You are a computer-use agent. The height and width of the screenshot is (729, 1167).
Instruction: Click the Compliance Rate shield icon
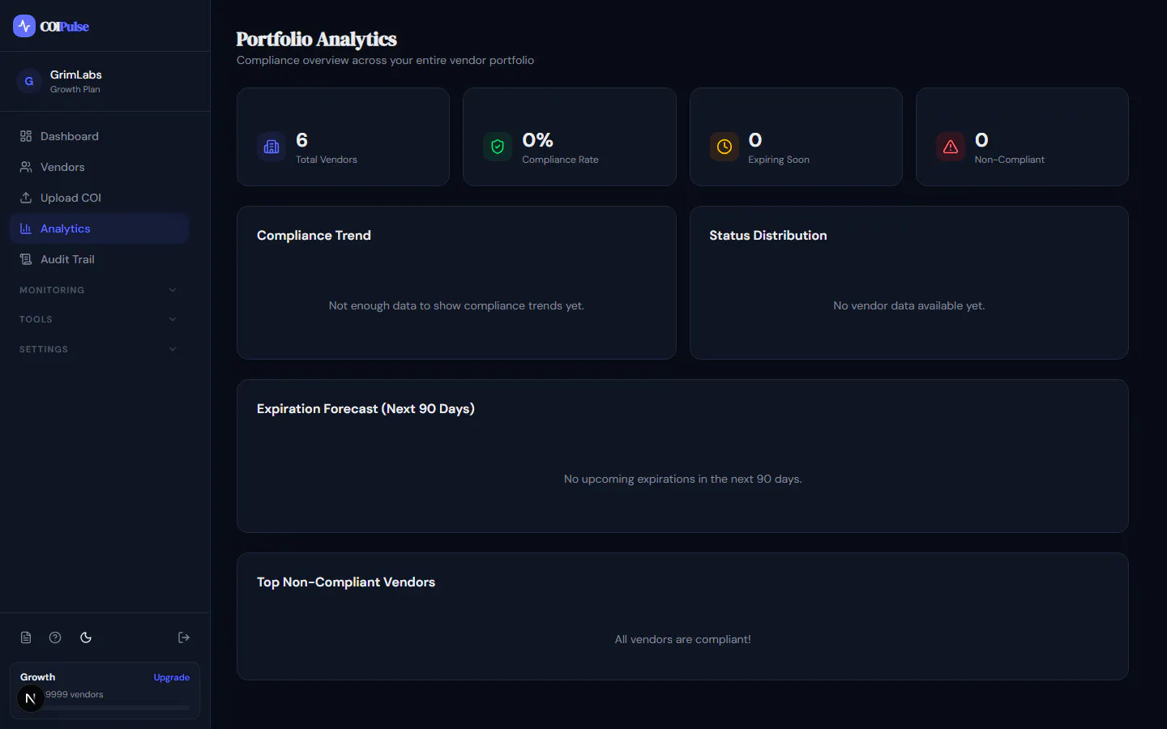tap(498, 147)
